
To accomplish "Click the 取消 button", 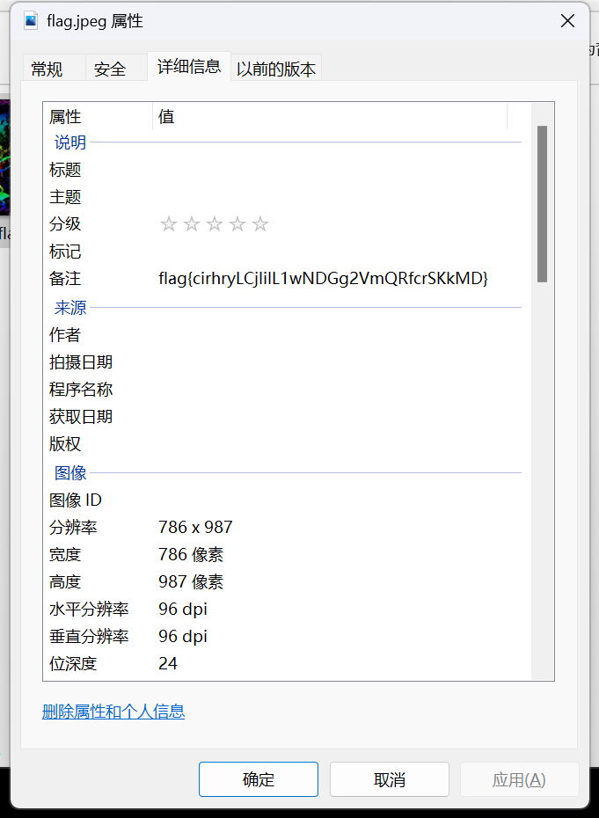I will pos(389,779).
